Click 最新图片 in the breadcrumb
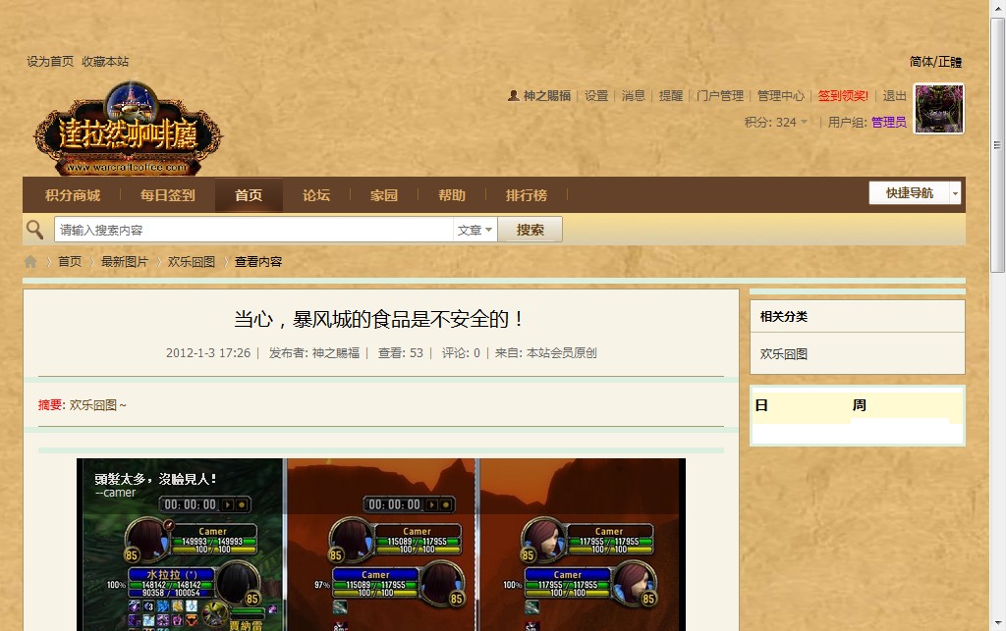The width and height of the screenshot is (1006, 631). 125,261
